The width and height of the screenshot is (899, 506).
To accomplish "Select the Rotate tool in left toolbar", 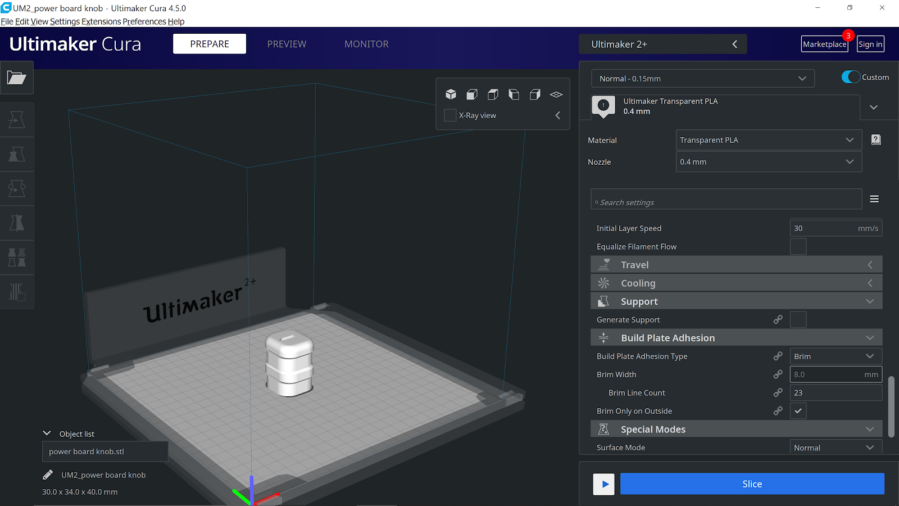I will (17, 188).
